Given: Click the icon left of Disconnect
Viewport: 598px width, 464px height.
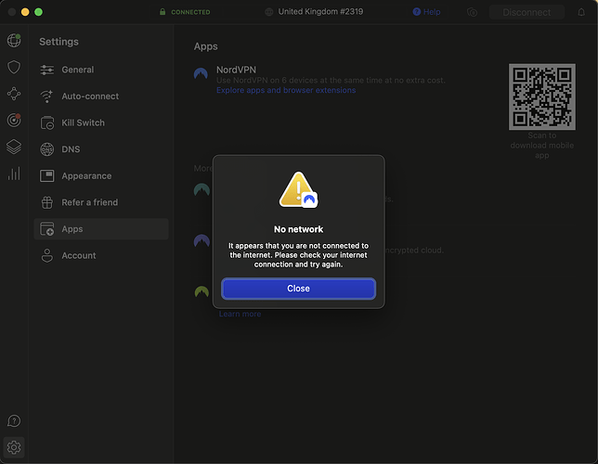Looking at the screenshot, I should tap(472, 12).
